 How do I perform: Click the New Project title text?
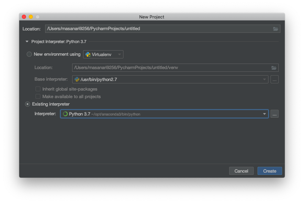click(151, 17)
